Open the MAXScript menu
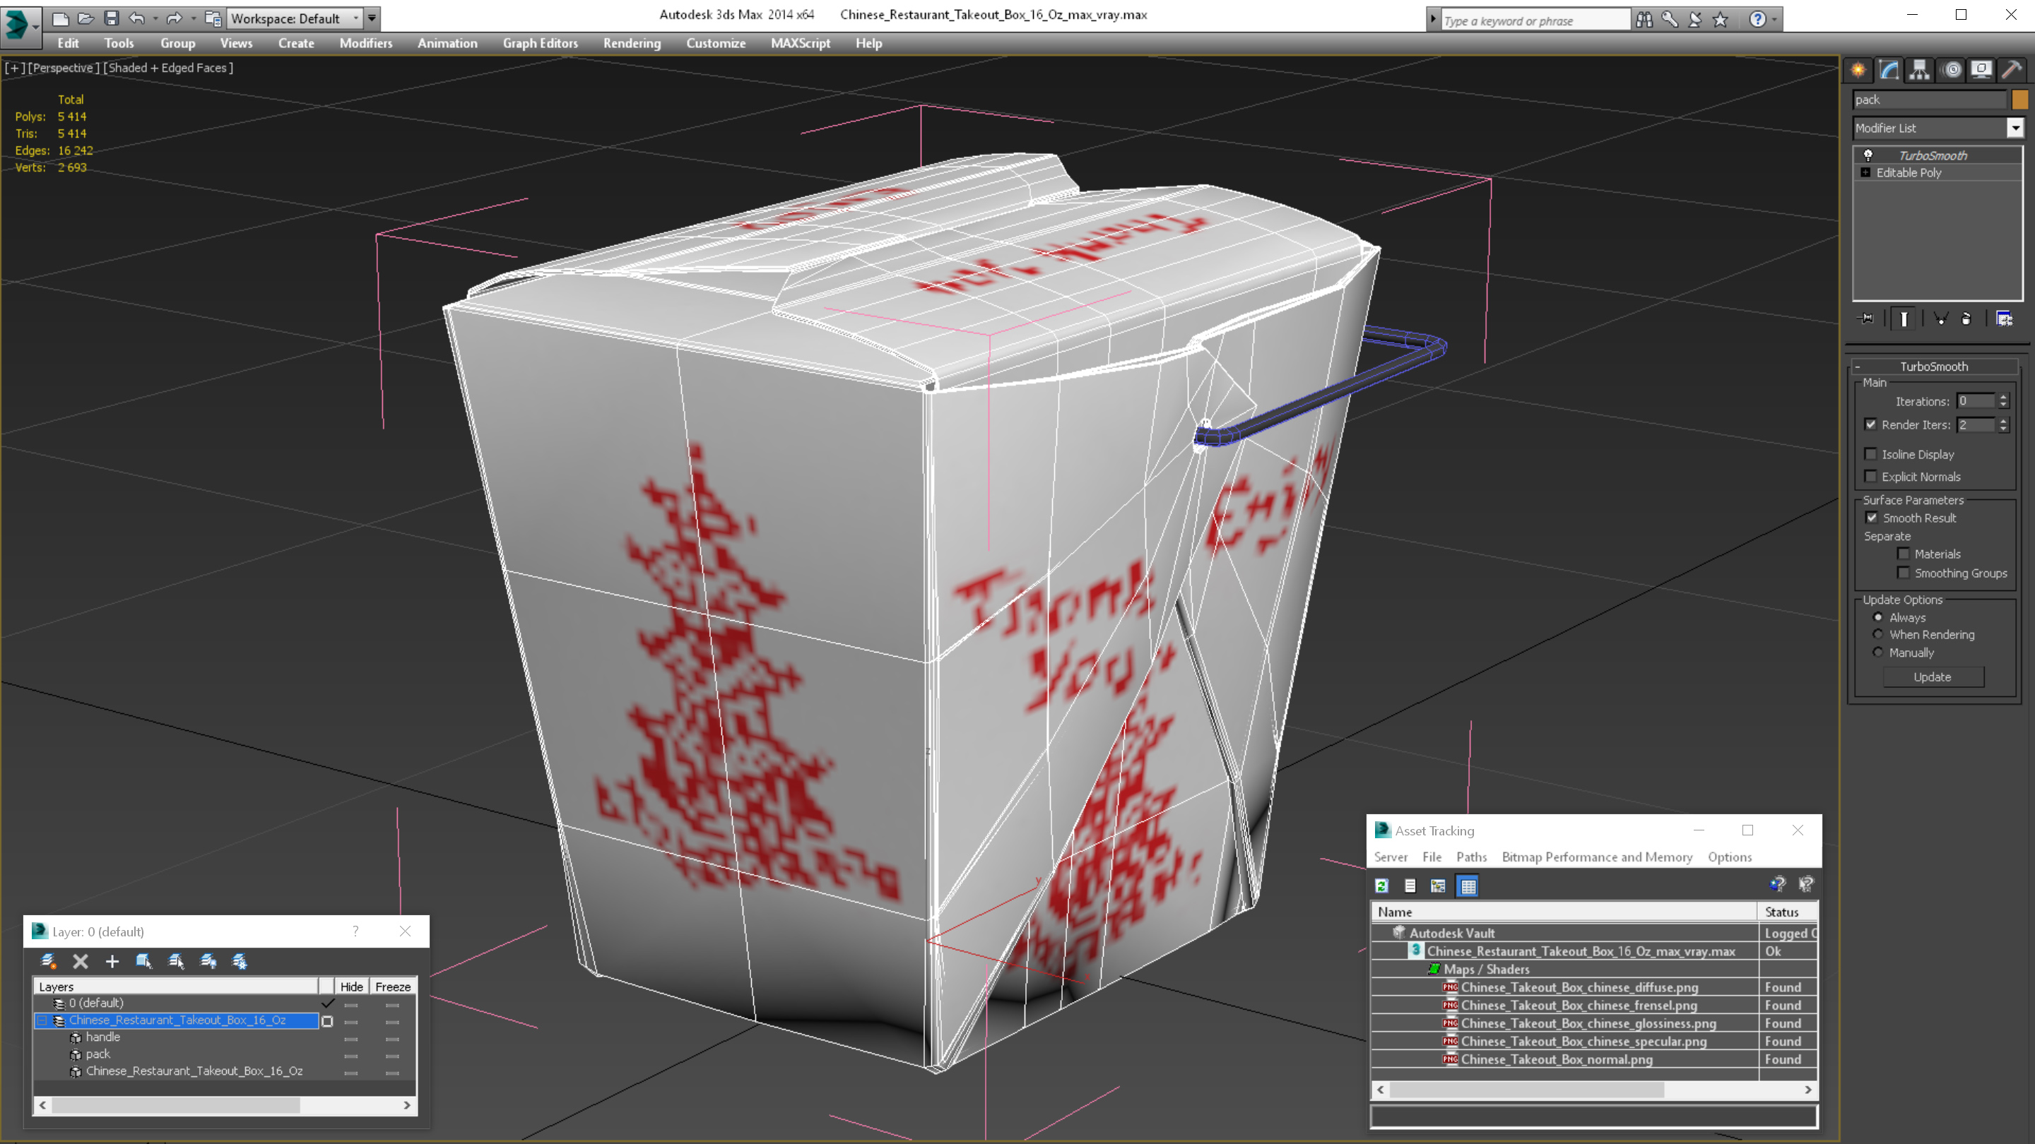The image size is (2035, 1144). point(801,43)
